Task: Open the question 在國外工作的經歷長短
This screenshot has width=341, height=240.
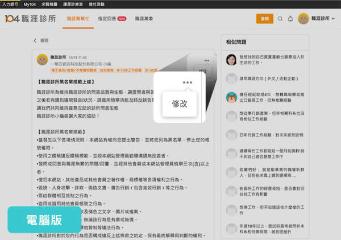Action: pyautogui.click(x=272, y=191)
